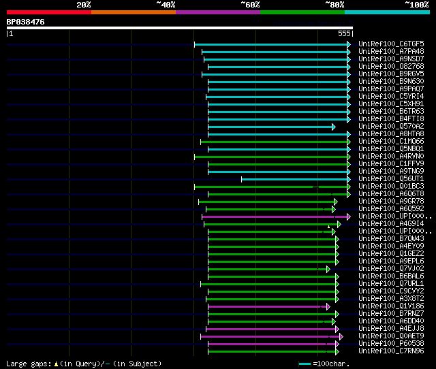Click the UniRef100_A4G9I4 label
The image size is (436, 369).
[391, 224]
